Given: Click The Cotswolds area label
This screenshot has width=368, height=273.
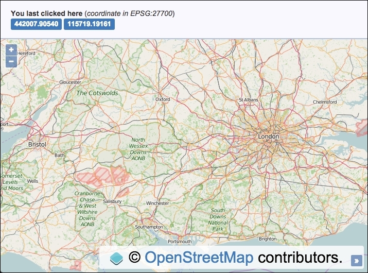Looking at the screenshot, I should pyautogui.click(x=97, y=93).
